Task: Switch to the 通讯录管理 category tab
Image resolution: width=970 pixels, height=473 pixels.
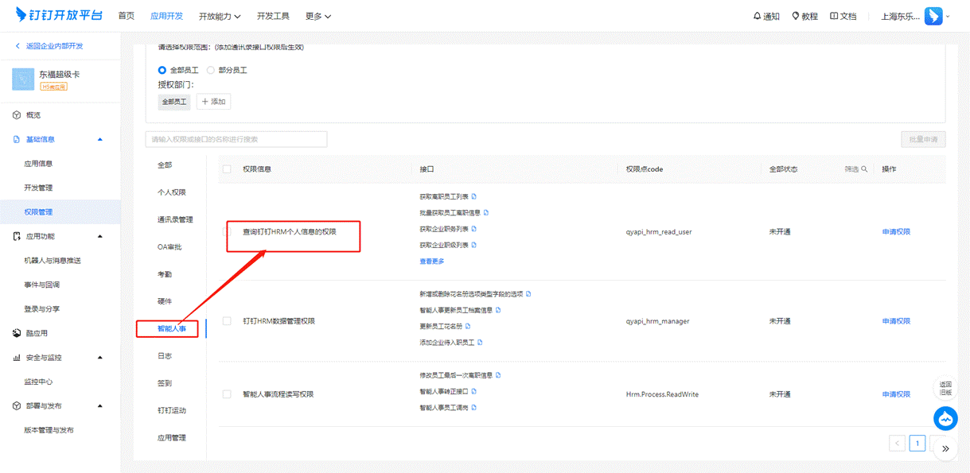Action: coord(175,219)
